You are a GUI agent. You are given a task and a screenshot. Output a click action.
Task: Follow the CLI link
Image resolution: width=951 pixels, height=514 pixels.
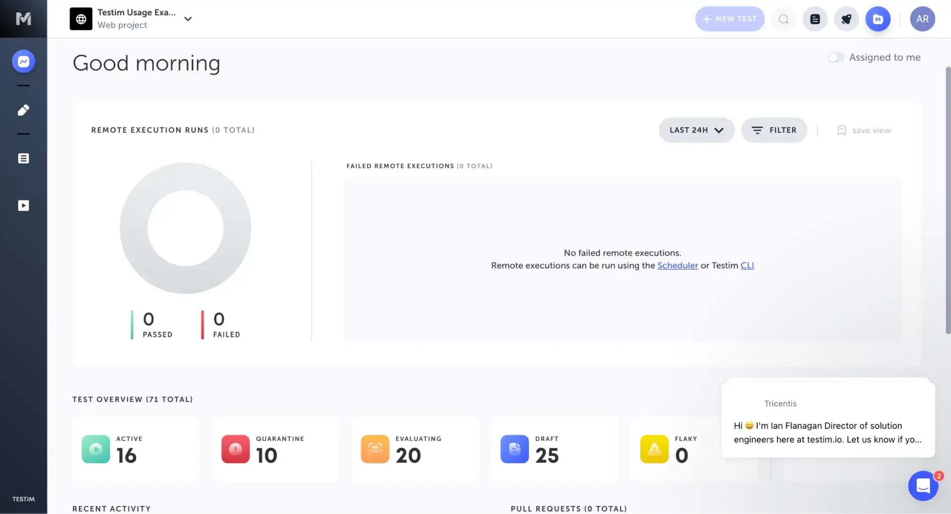tap(747, 266)
